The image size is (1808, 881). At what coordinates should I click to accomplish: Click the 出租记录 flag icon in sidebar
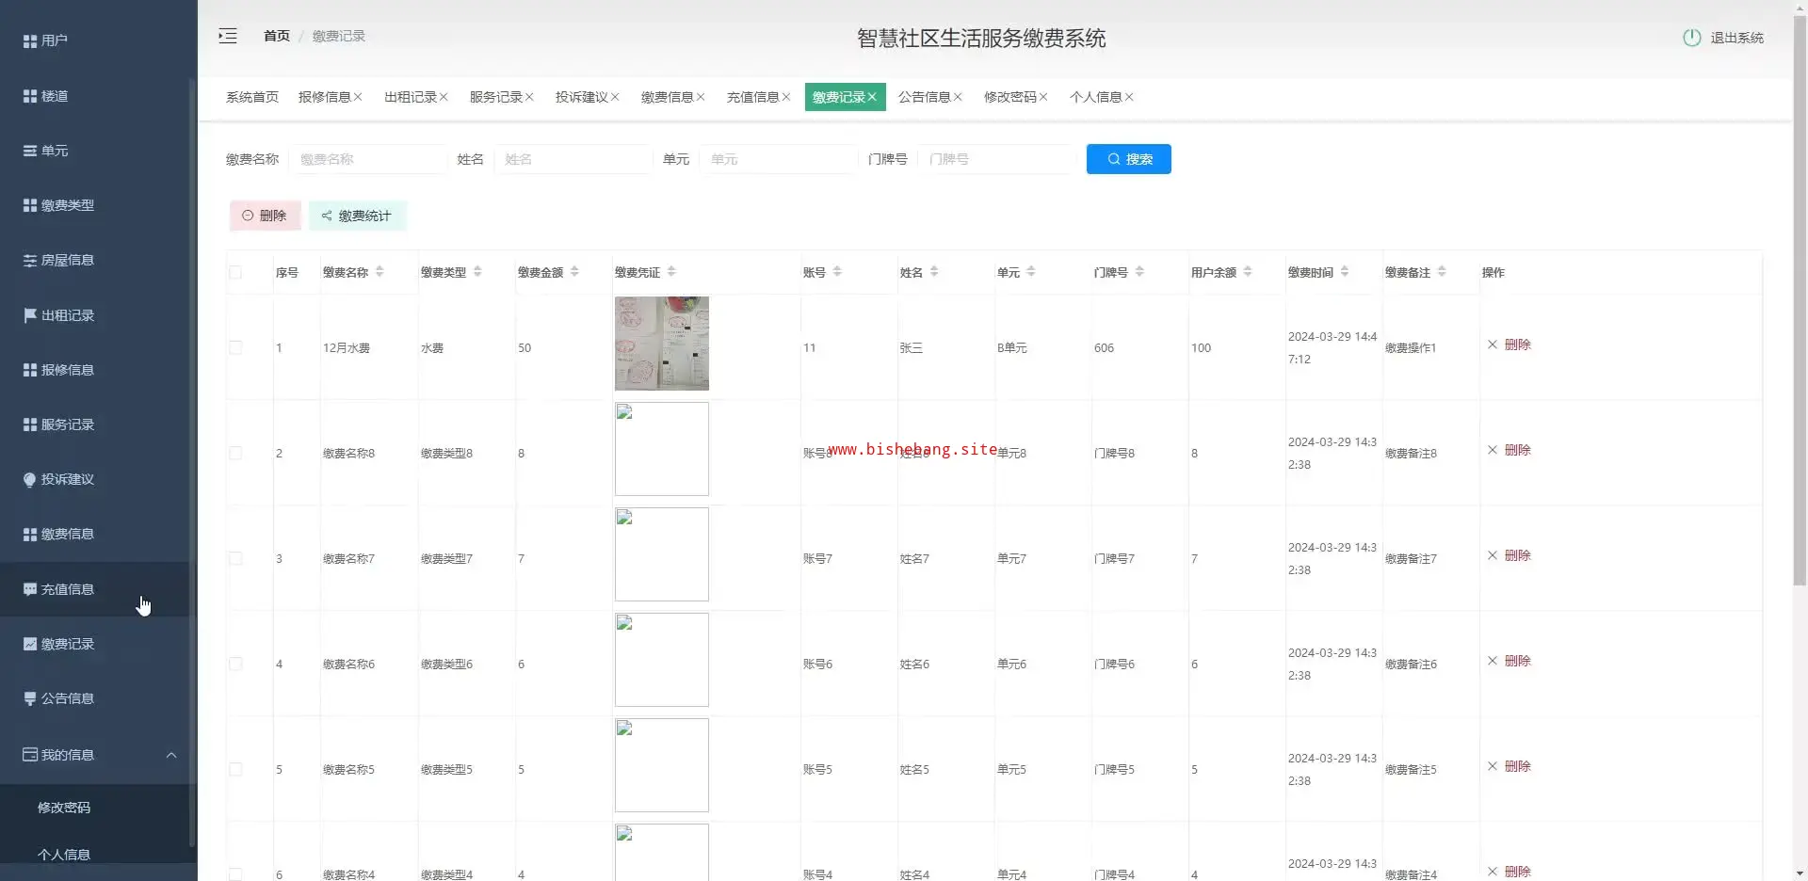tap(30, 315)
